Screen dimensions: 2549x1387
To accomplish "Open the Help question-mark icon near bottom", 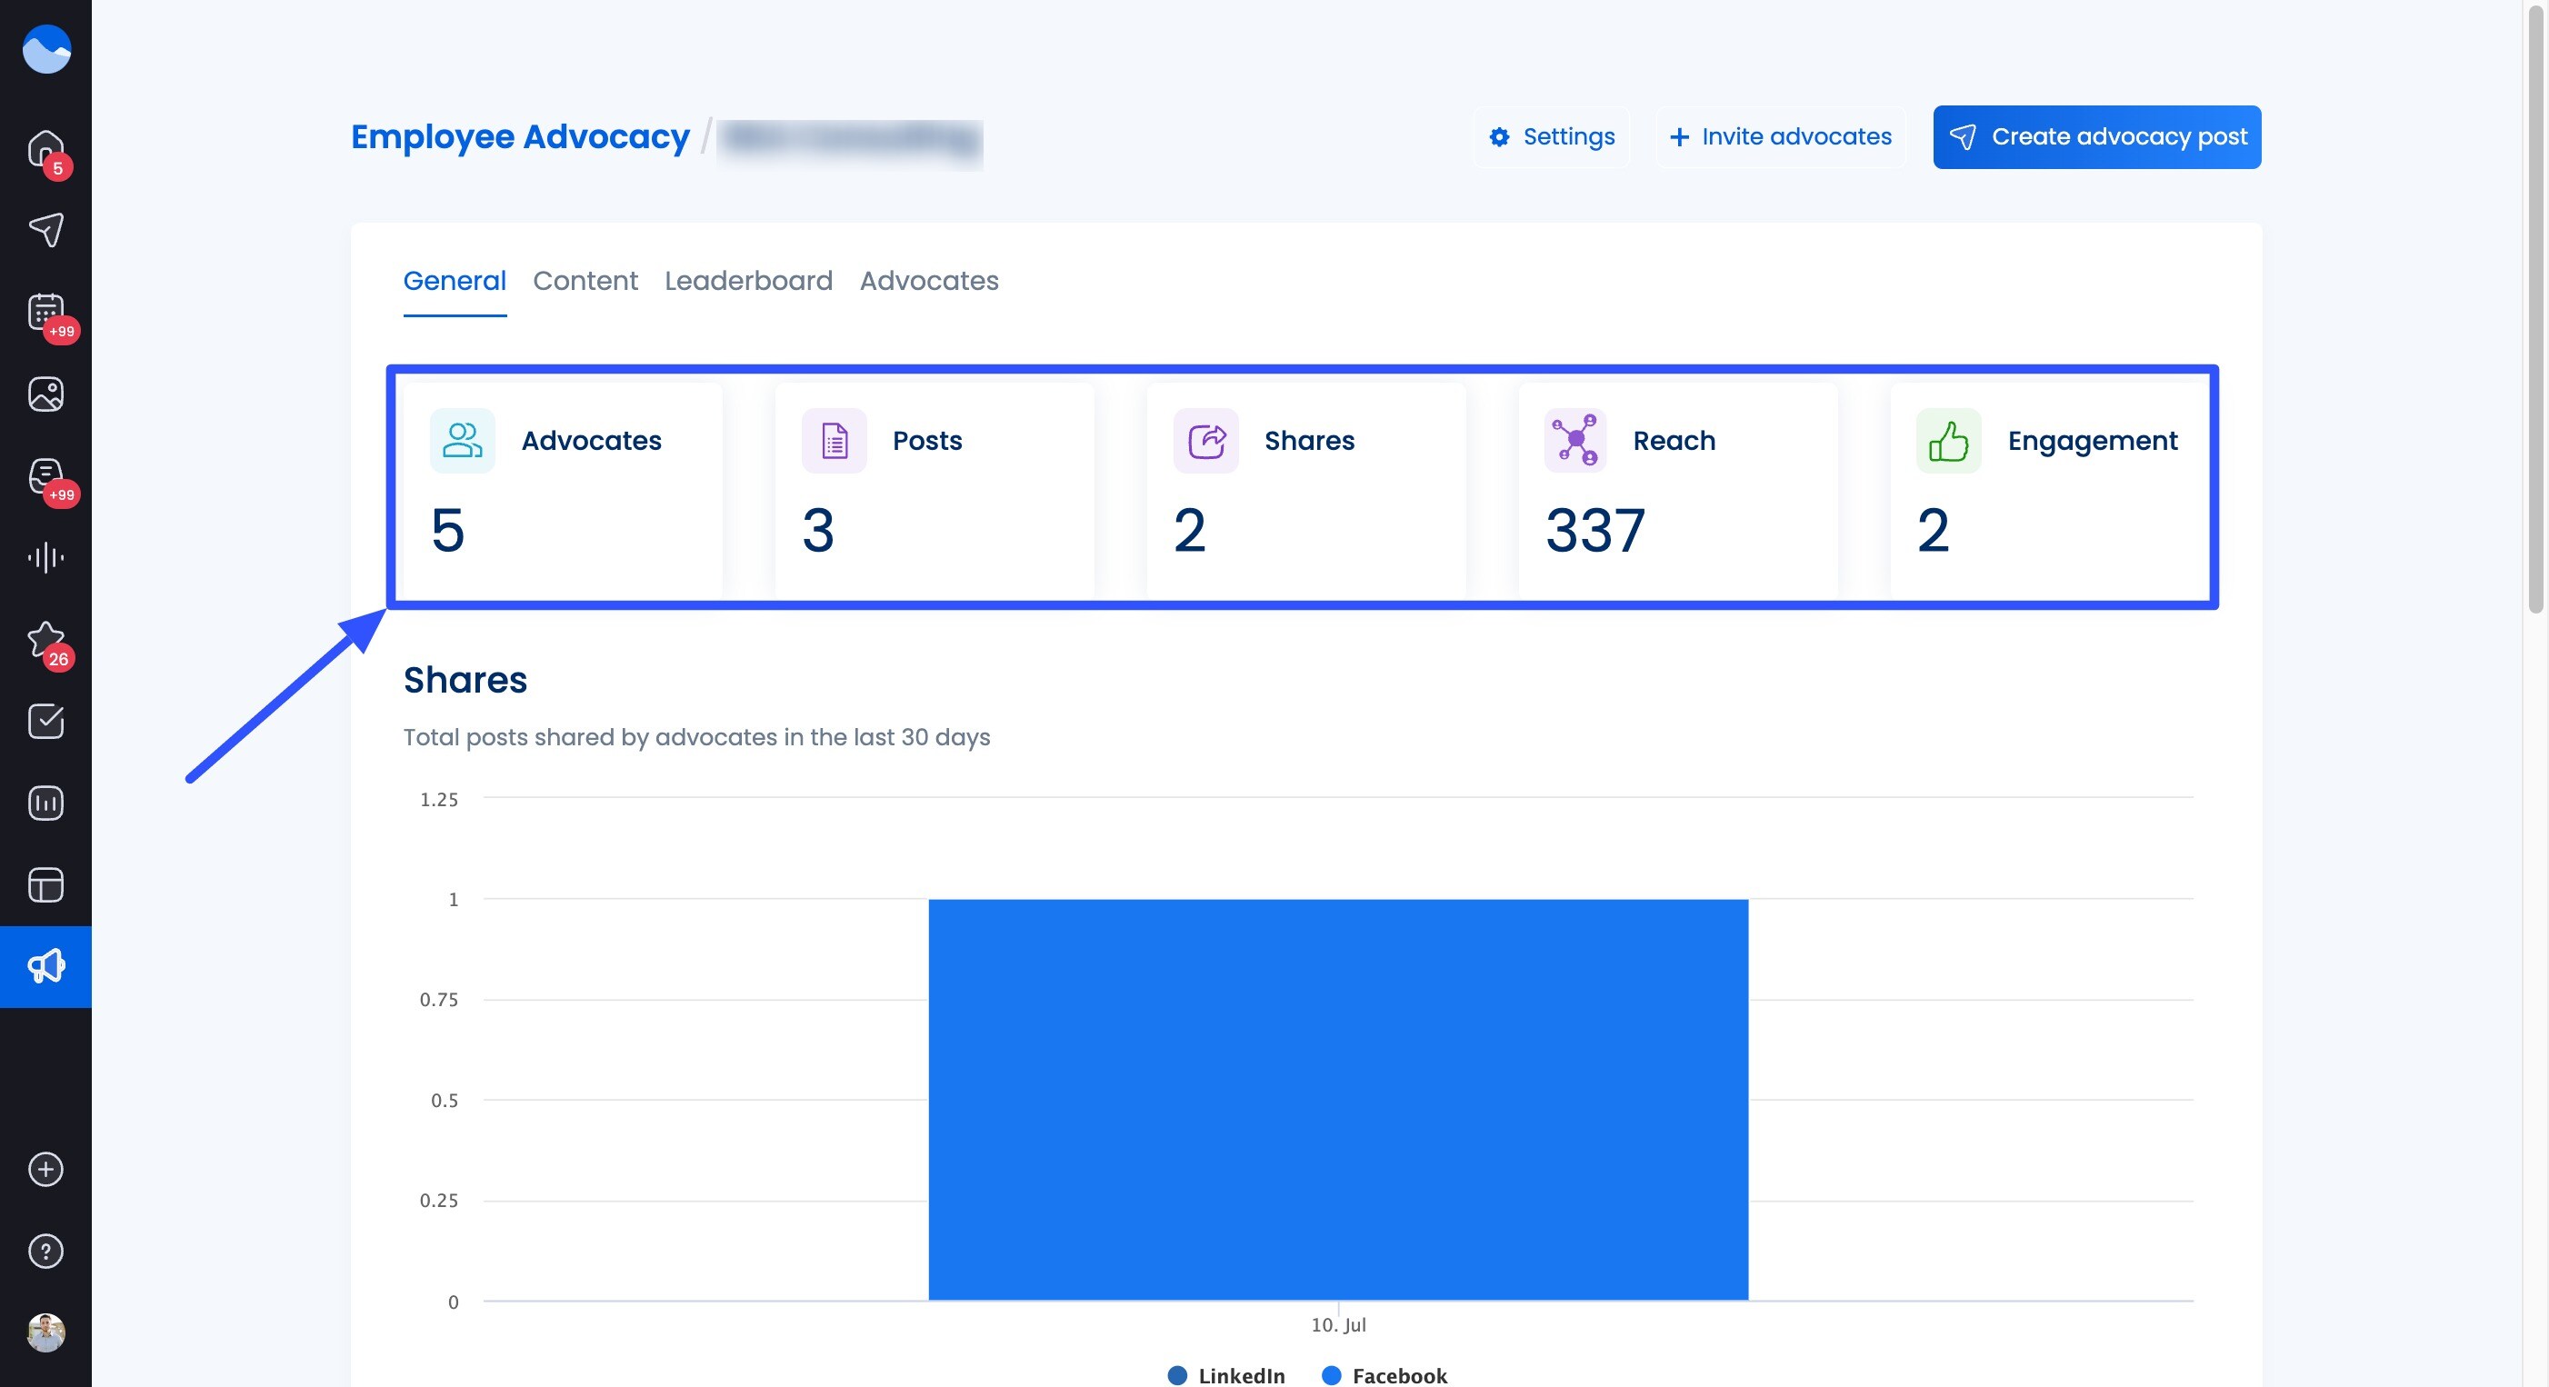I will (45, 1252).
